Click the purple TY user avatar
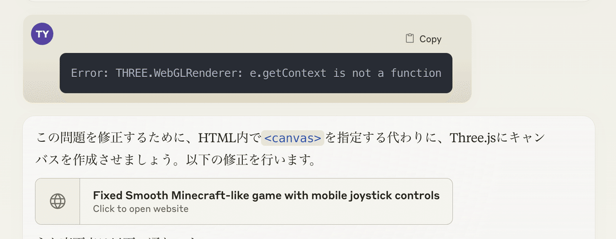Screen dimensions: 616x239 click(x=42, y=34)
